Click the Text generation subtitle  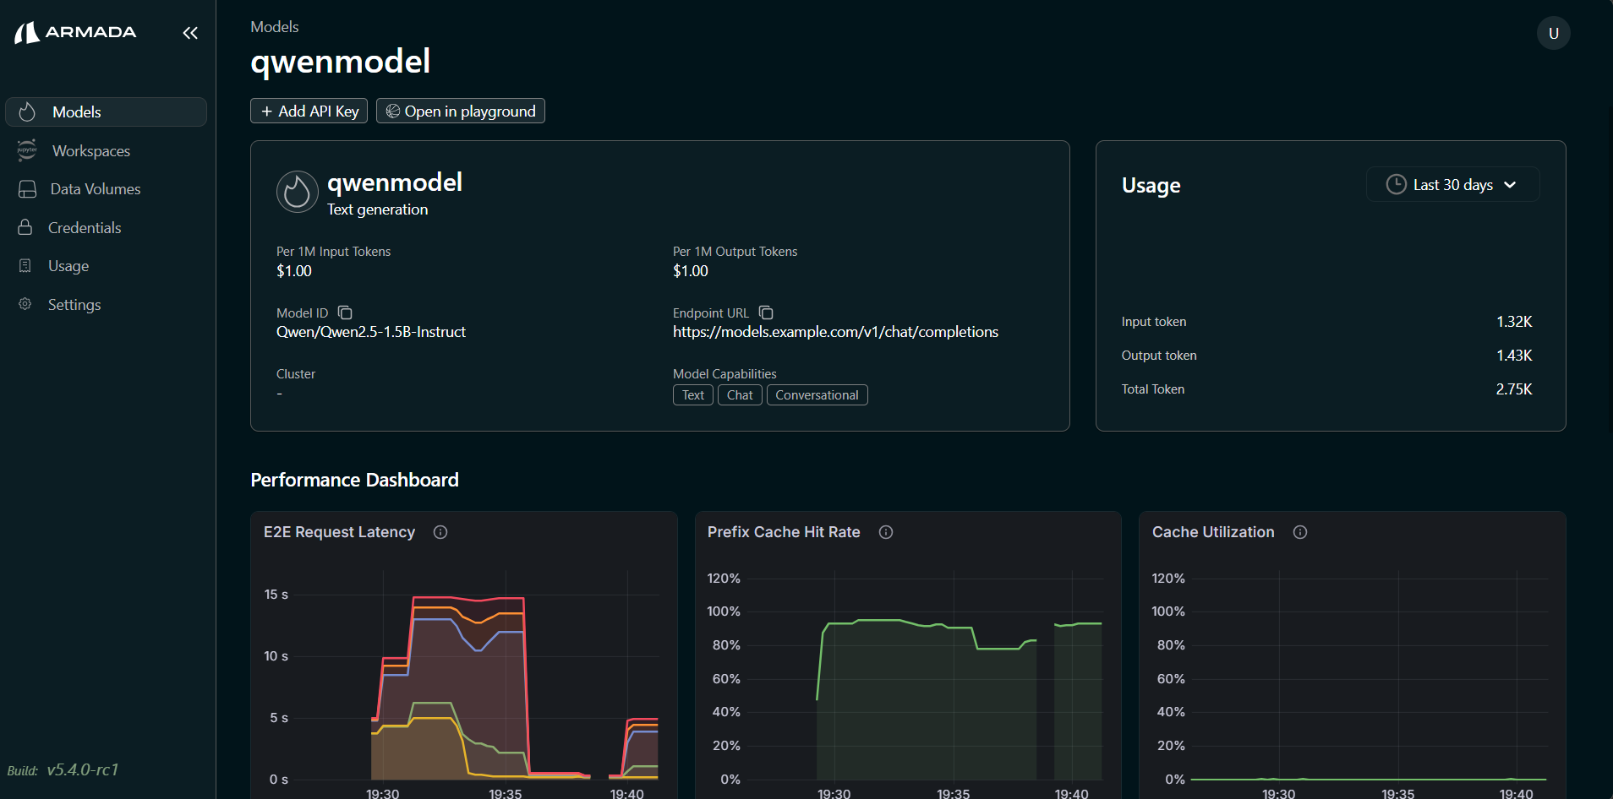coord(377,209)
